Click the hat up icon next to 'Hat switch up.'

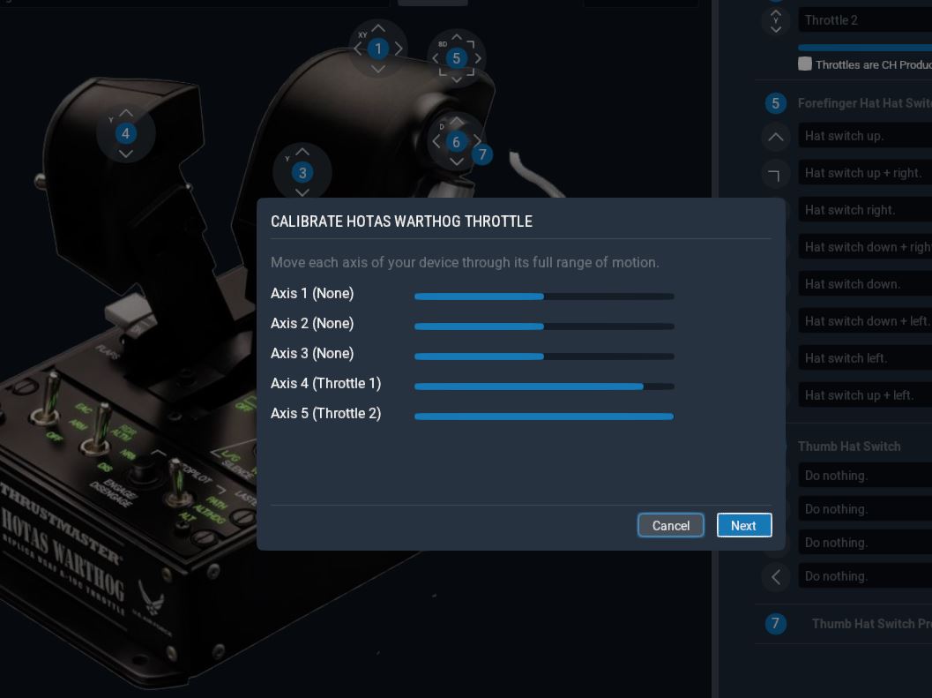pyautogui.click(x=775, y=137)
